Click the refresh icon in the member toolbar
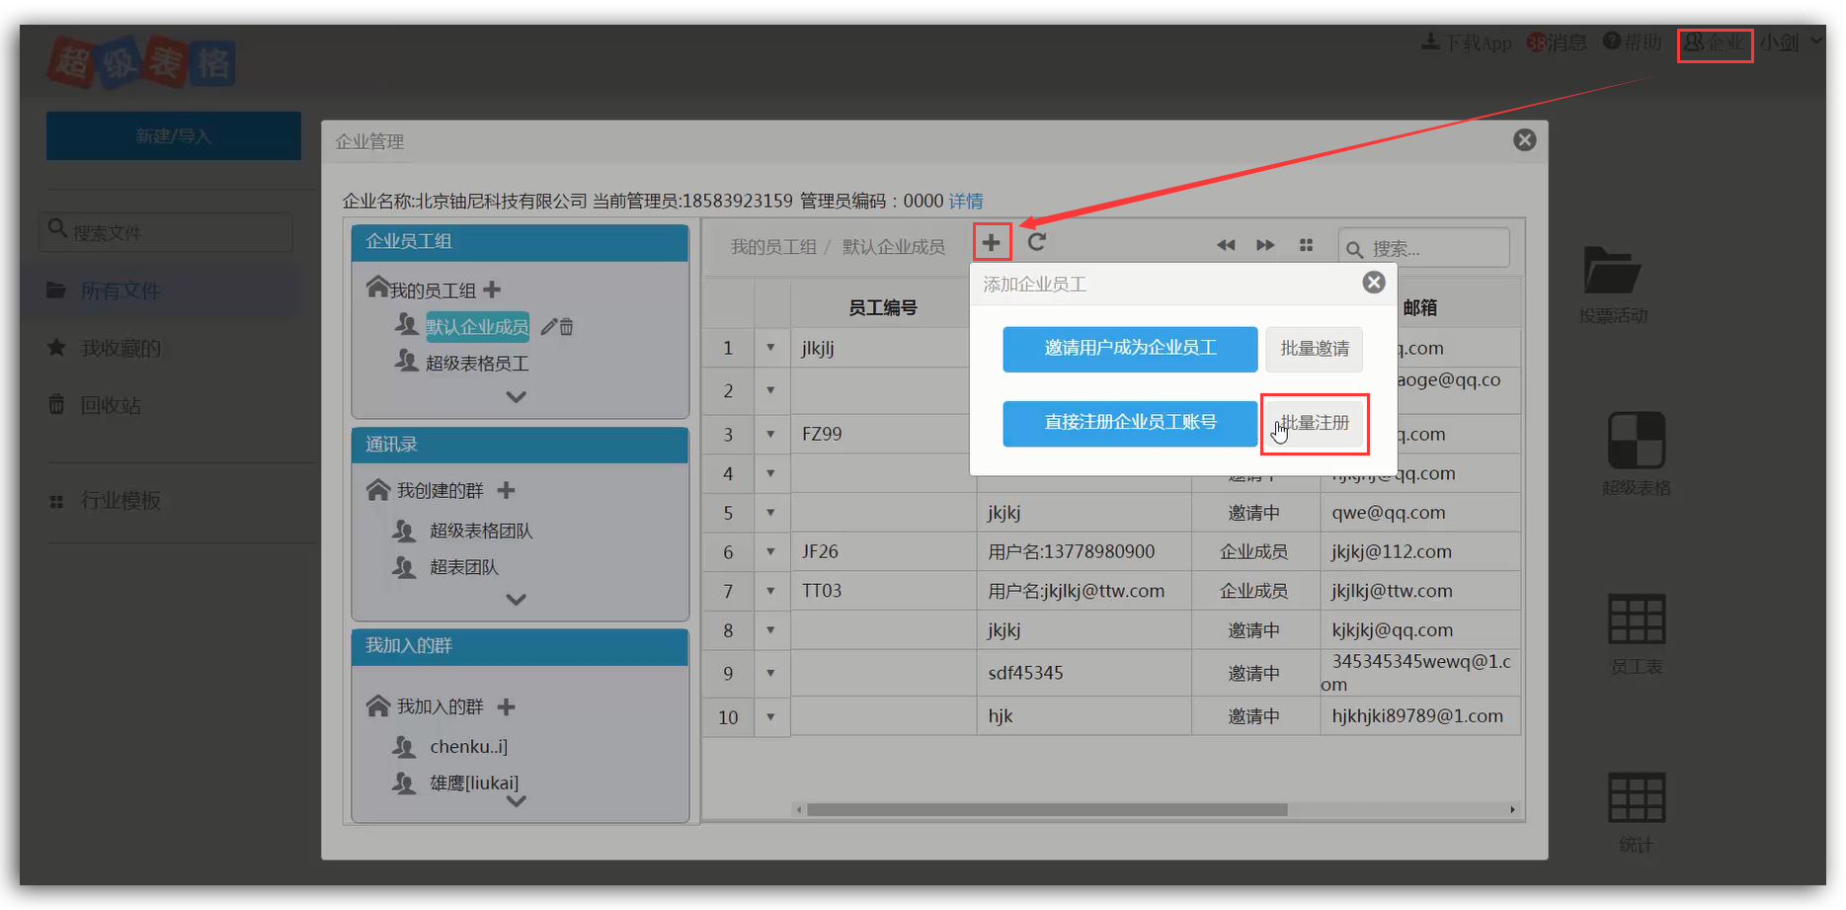Viewport: 1846px width, 910px height. 1036,241
